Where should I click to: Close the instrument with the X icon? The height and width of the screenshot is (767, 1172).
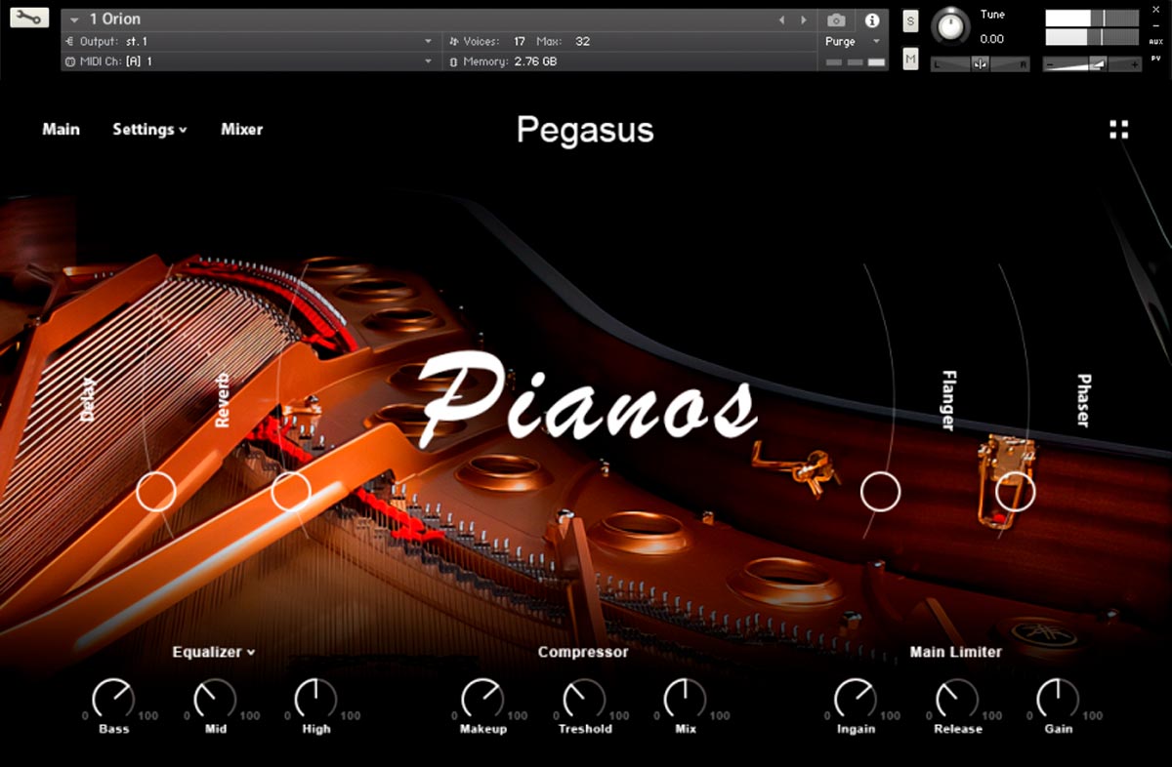[1156, 10]
